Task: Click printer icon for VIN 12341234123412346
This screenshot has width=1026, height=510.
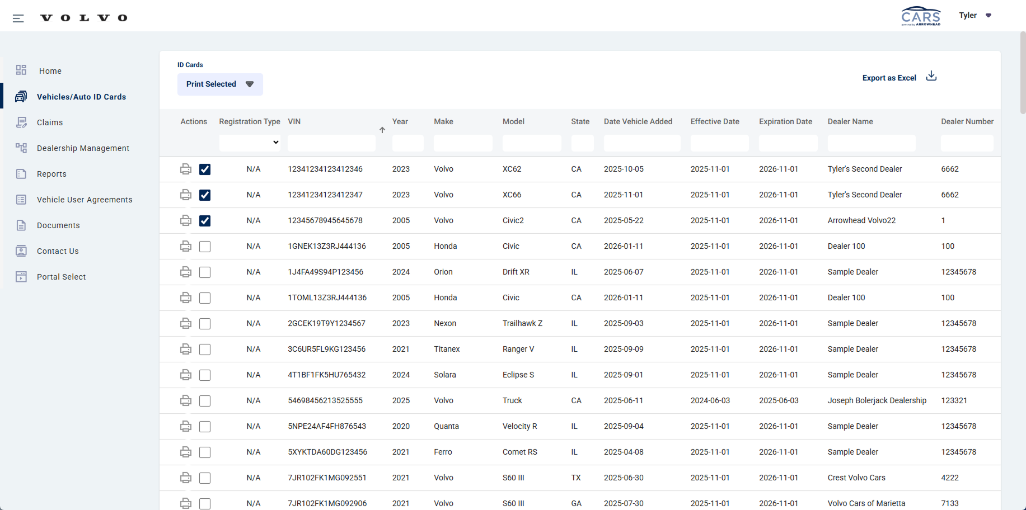Action: (x=186, y=169)
